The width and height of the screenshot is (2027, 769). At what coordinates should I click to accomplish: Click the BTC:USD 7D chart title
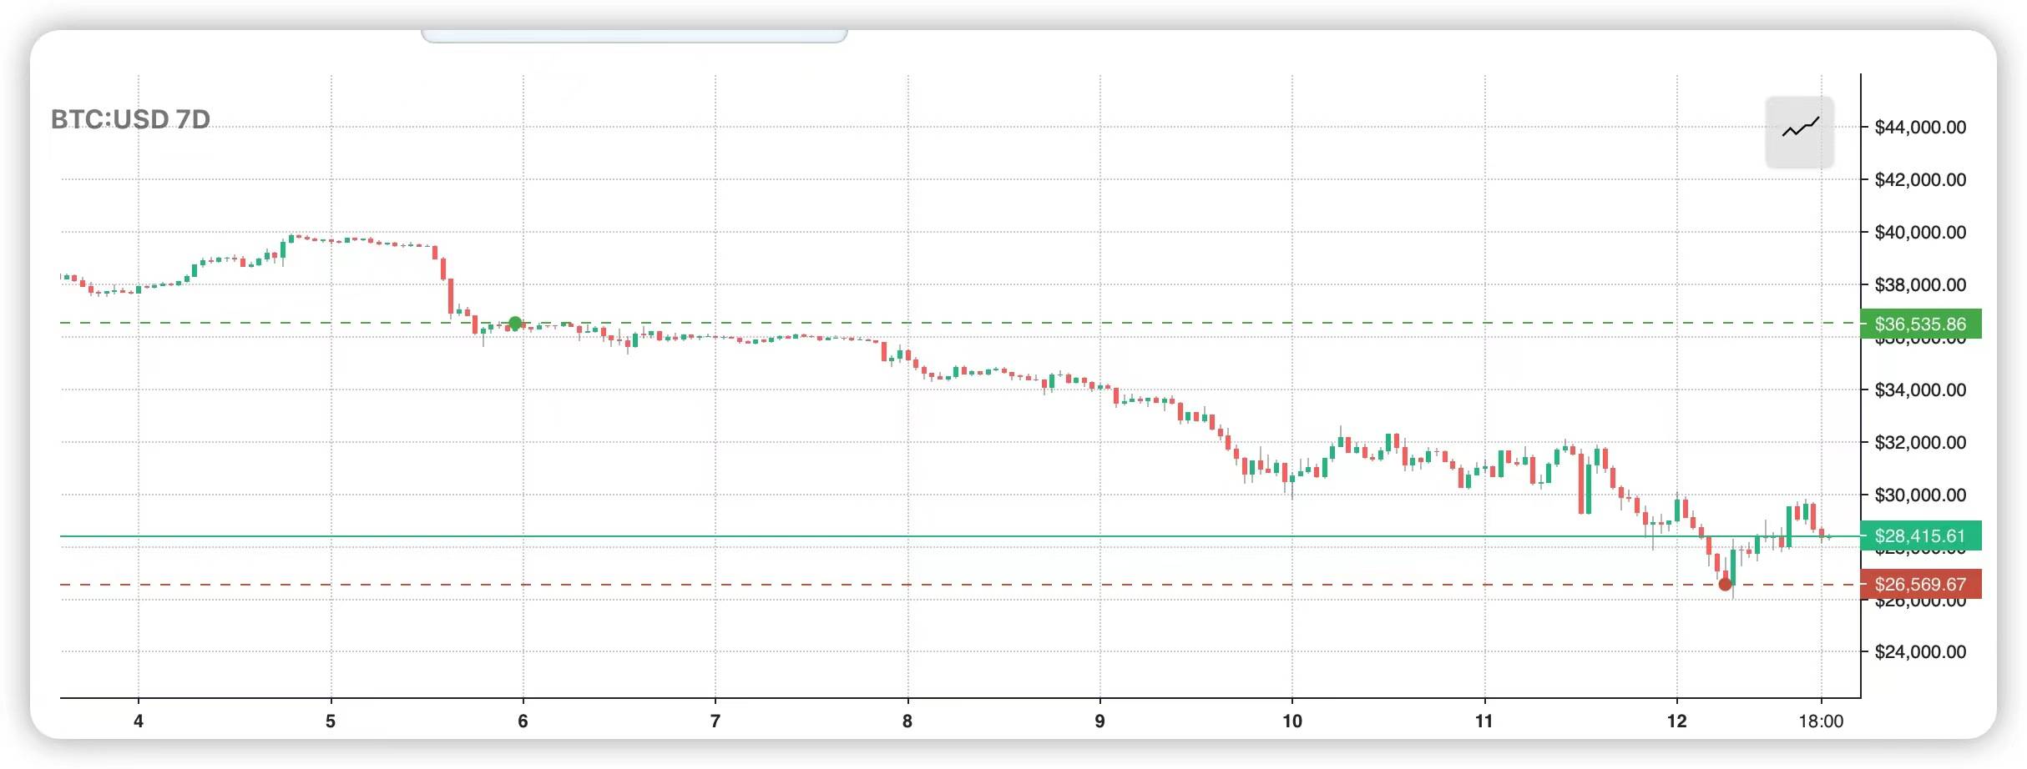point(130,119)
